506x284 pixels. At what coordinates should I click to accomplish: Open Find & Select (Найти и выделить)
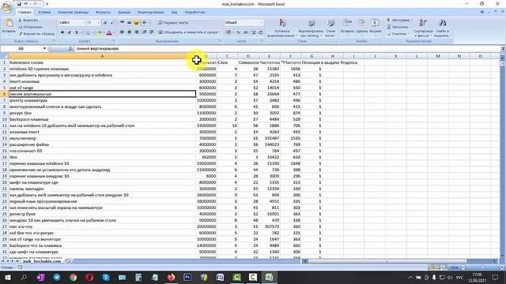443,28
